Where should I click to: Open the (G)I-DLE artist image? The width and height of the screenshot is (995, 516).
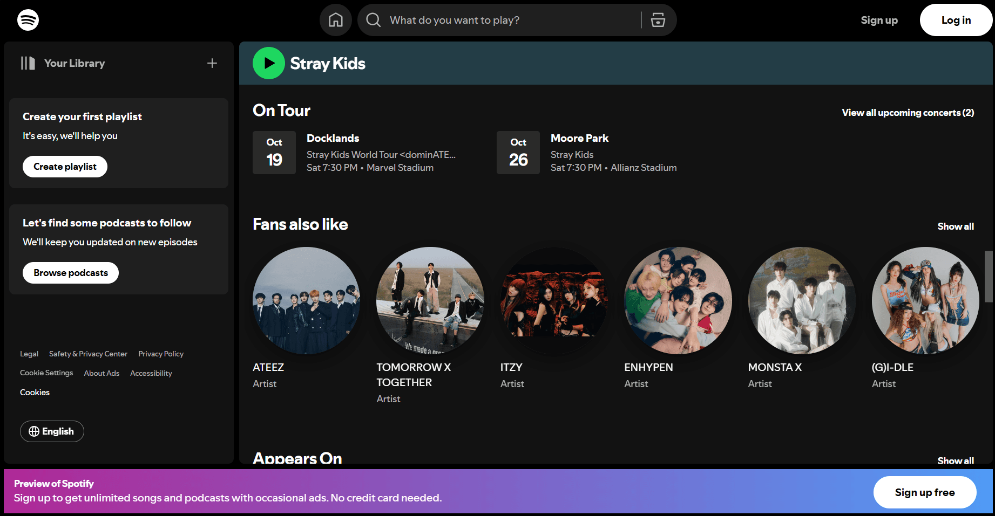(926, 301)
